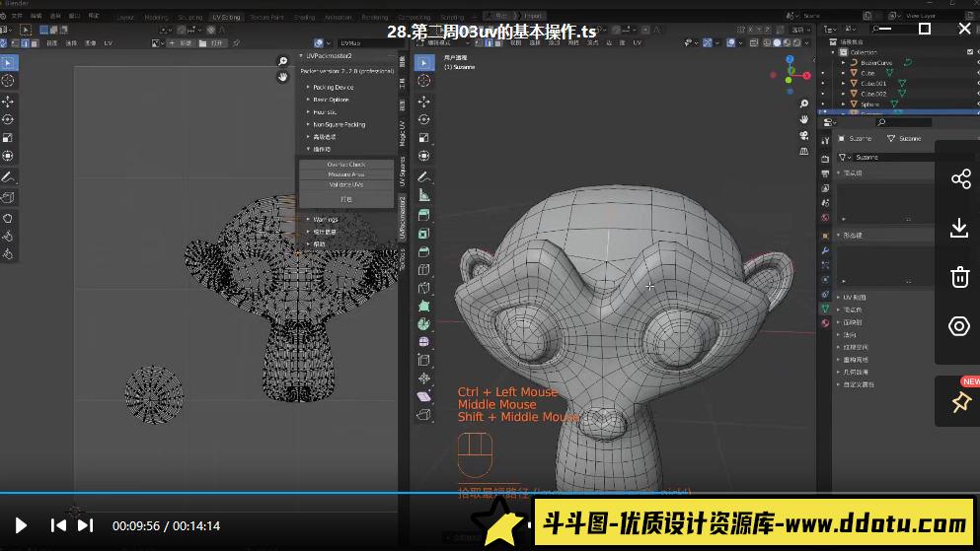980x551 pixels.
Task: Toggle the Collection visibility checkbox
Action: coord(969,52)
